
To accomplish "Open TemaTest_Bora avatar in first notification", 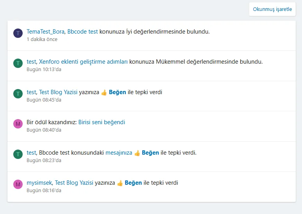I will click(x=18, y=33).
